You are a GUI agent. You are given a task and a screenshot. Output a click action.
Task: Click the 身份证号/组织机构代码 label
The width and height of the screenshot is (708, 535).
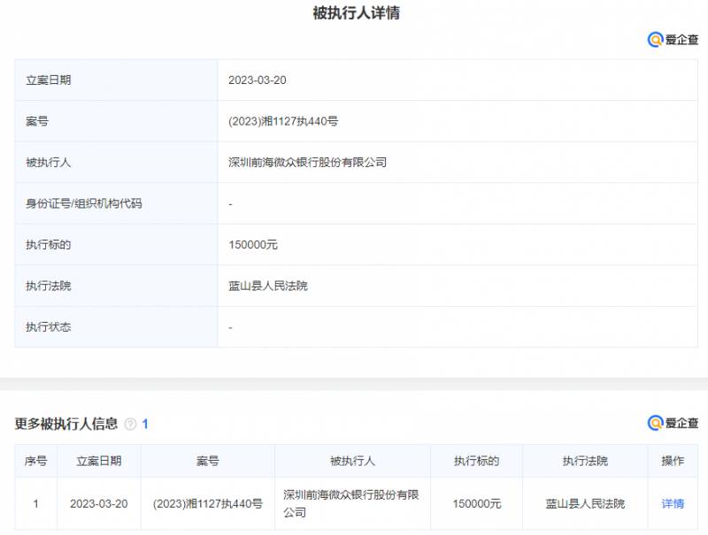pos(83,203)
